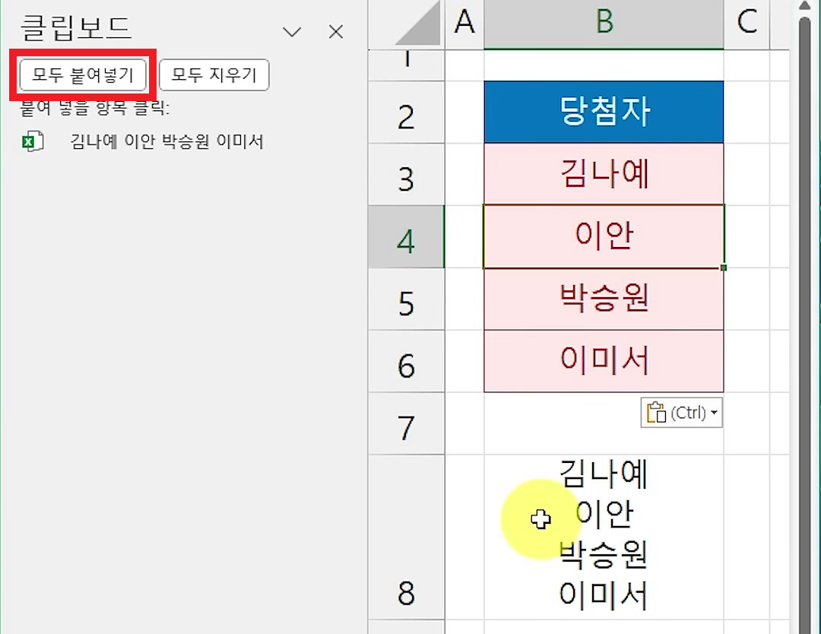Click the scroll up arrow
Image resolution: width=821 pixels, height=634 pixels.
coord(805,6)
